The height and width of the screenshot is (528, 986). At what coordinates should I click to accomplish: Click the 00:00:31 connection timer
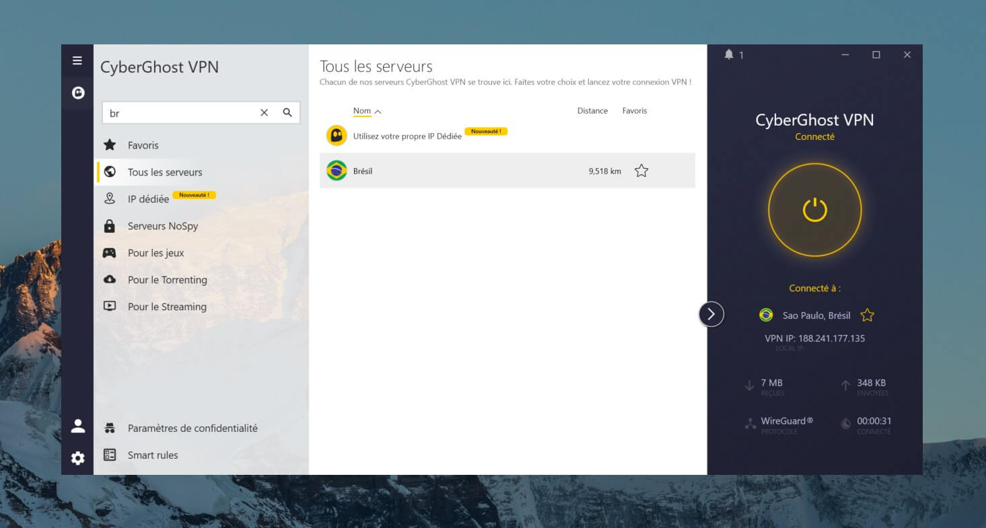coord(874,421)
